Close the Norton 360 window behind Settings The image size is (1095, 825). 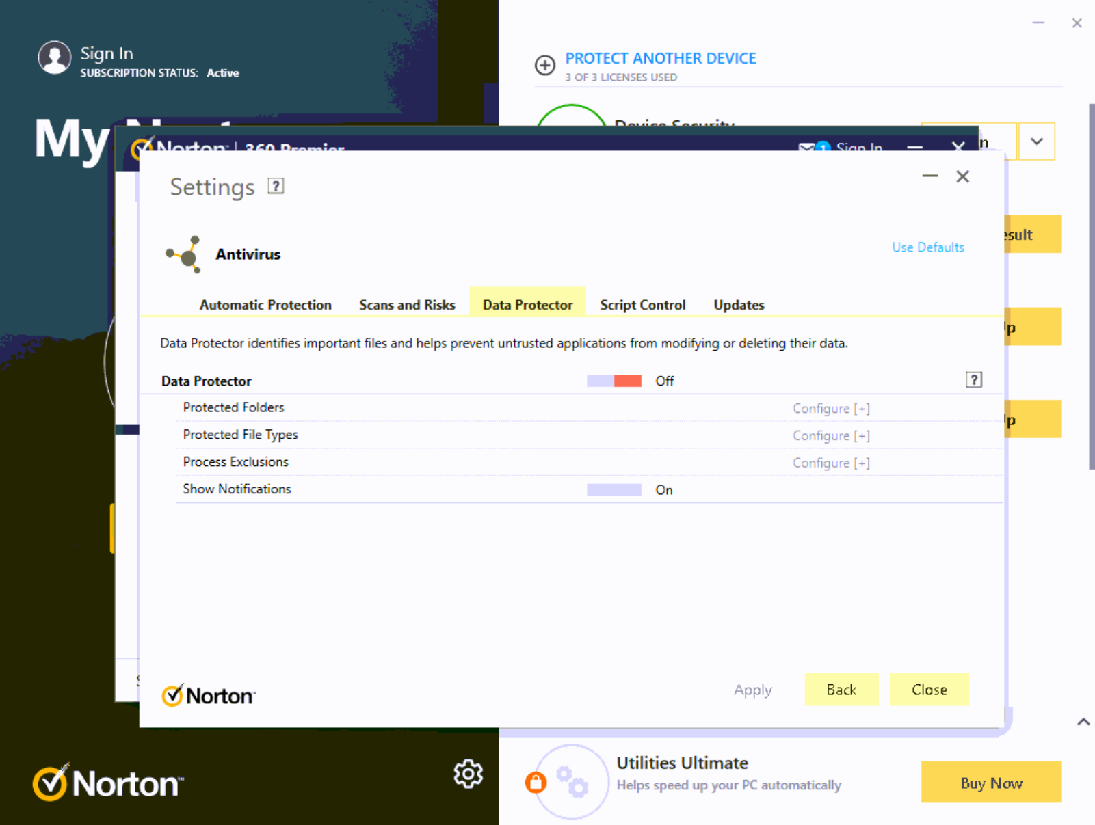pyautogui.click(x=958, y=146)
